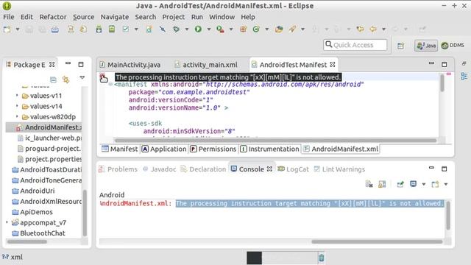The width and height of the screenshot is (471, 265).
Task: Open the New Java Class dropdown arrow
Action: pyautogui.click(x=266, y=29)
